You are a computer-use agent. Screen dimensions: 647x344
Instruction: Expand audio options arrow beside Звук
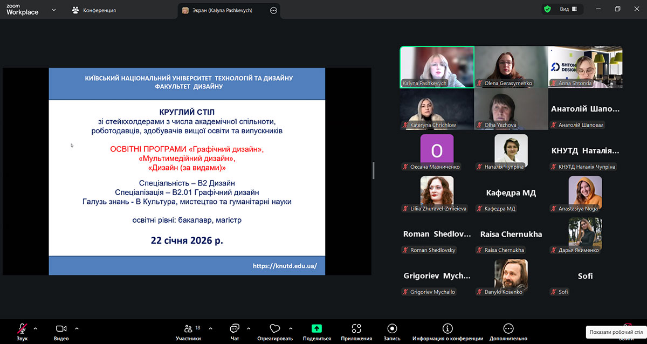coord(36,328)
